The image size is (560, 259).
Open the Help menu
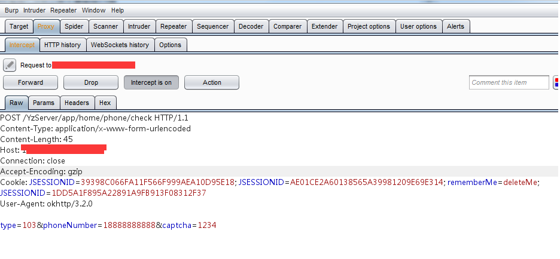pyautogui.click(x=118, y=10)
